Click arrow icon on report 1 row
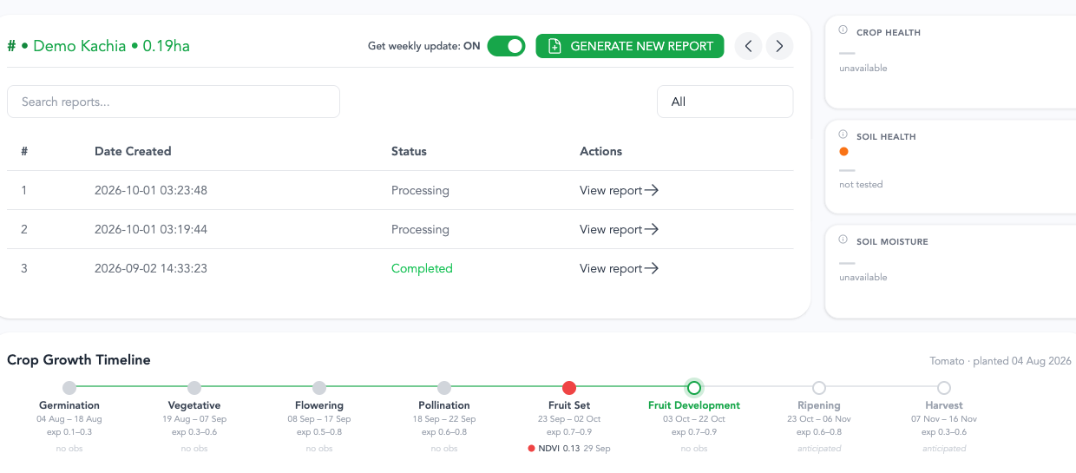Screen dimensions: 1076x473 (x=652, y=190)
